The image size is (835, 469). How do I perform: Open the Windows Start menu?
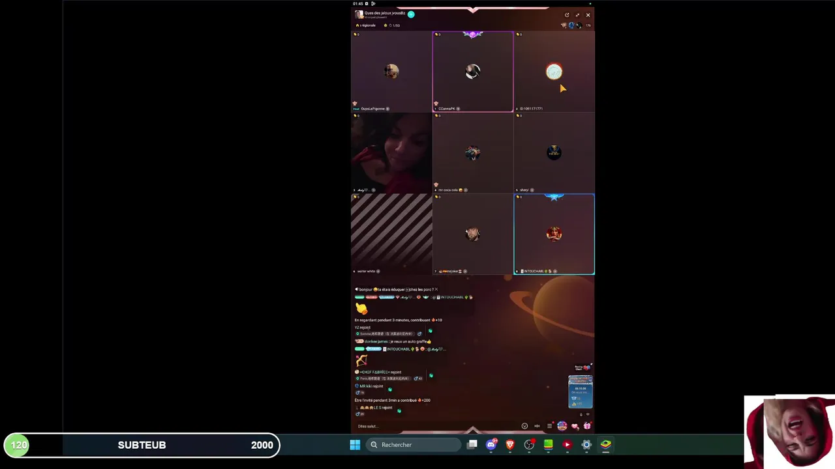tap(355, 445)
